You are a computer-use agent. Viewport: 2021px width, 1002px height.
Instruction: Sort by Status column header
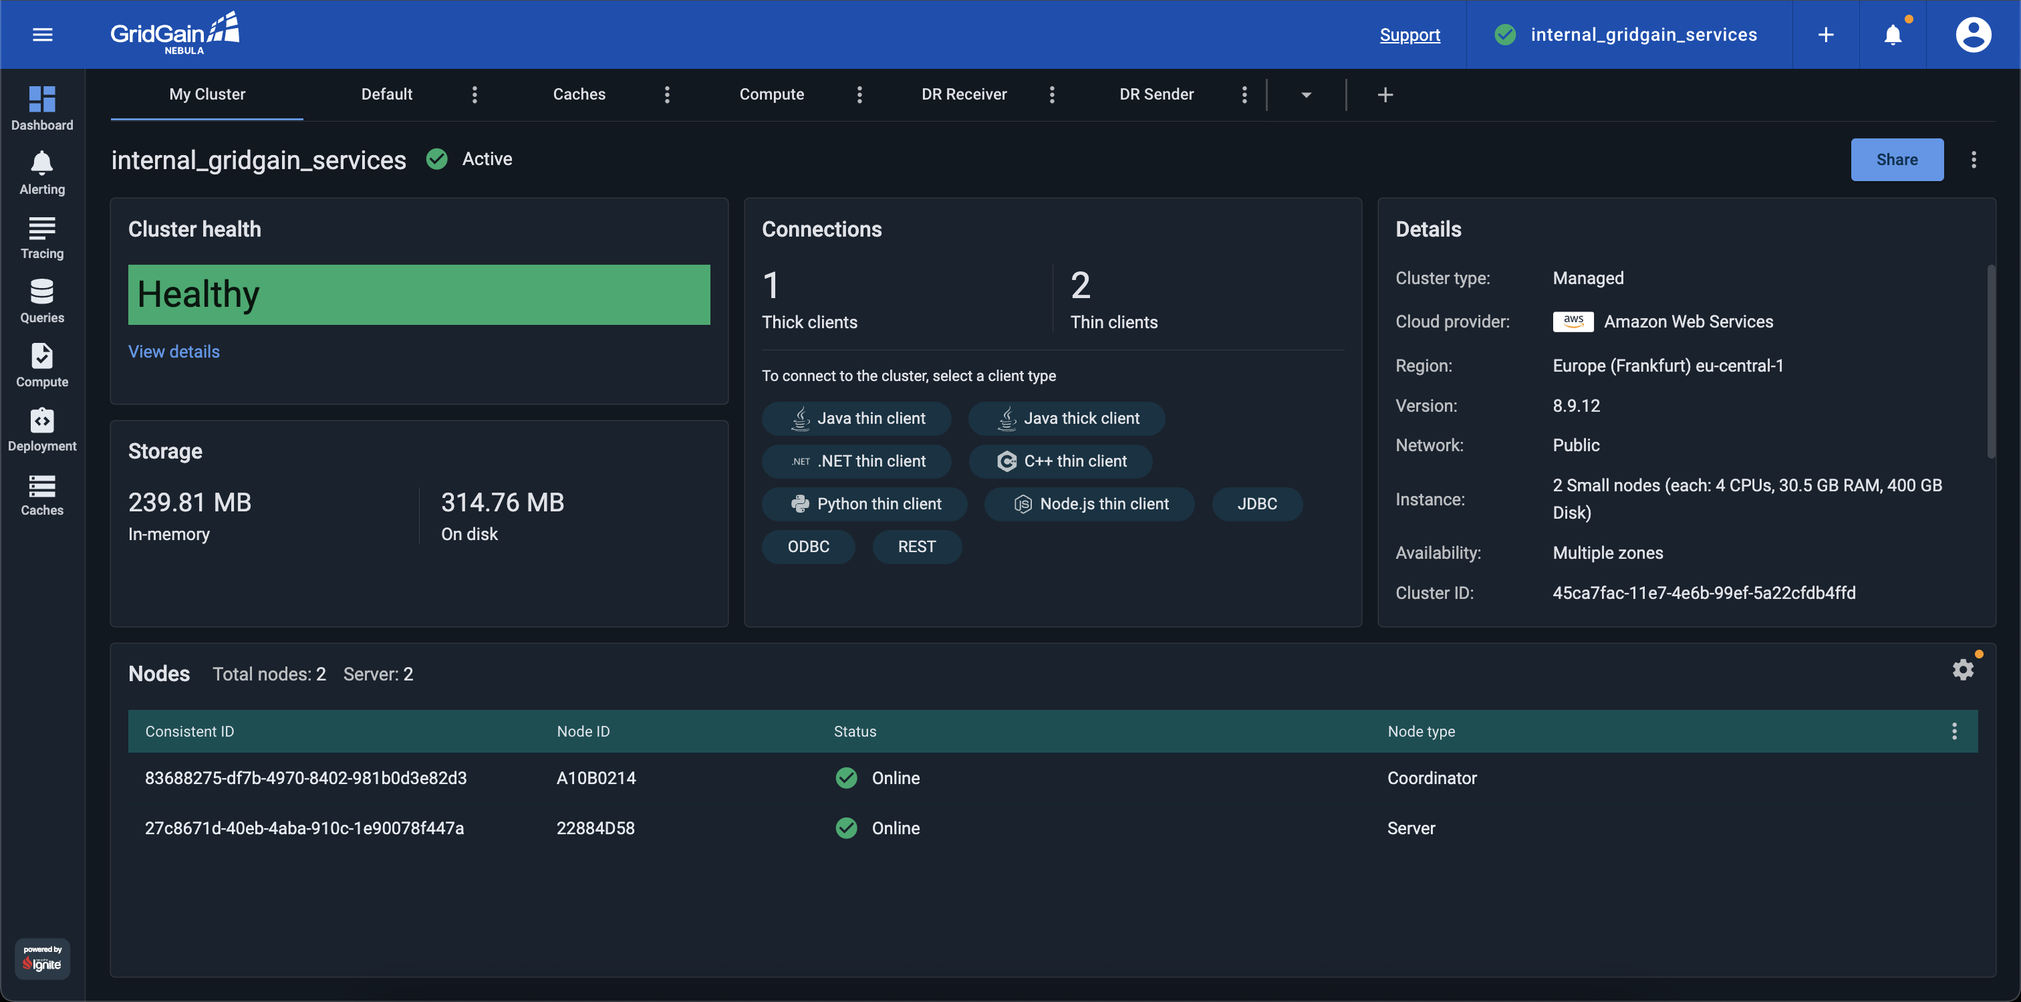coord(855,731)
